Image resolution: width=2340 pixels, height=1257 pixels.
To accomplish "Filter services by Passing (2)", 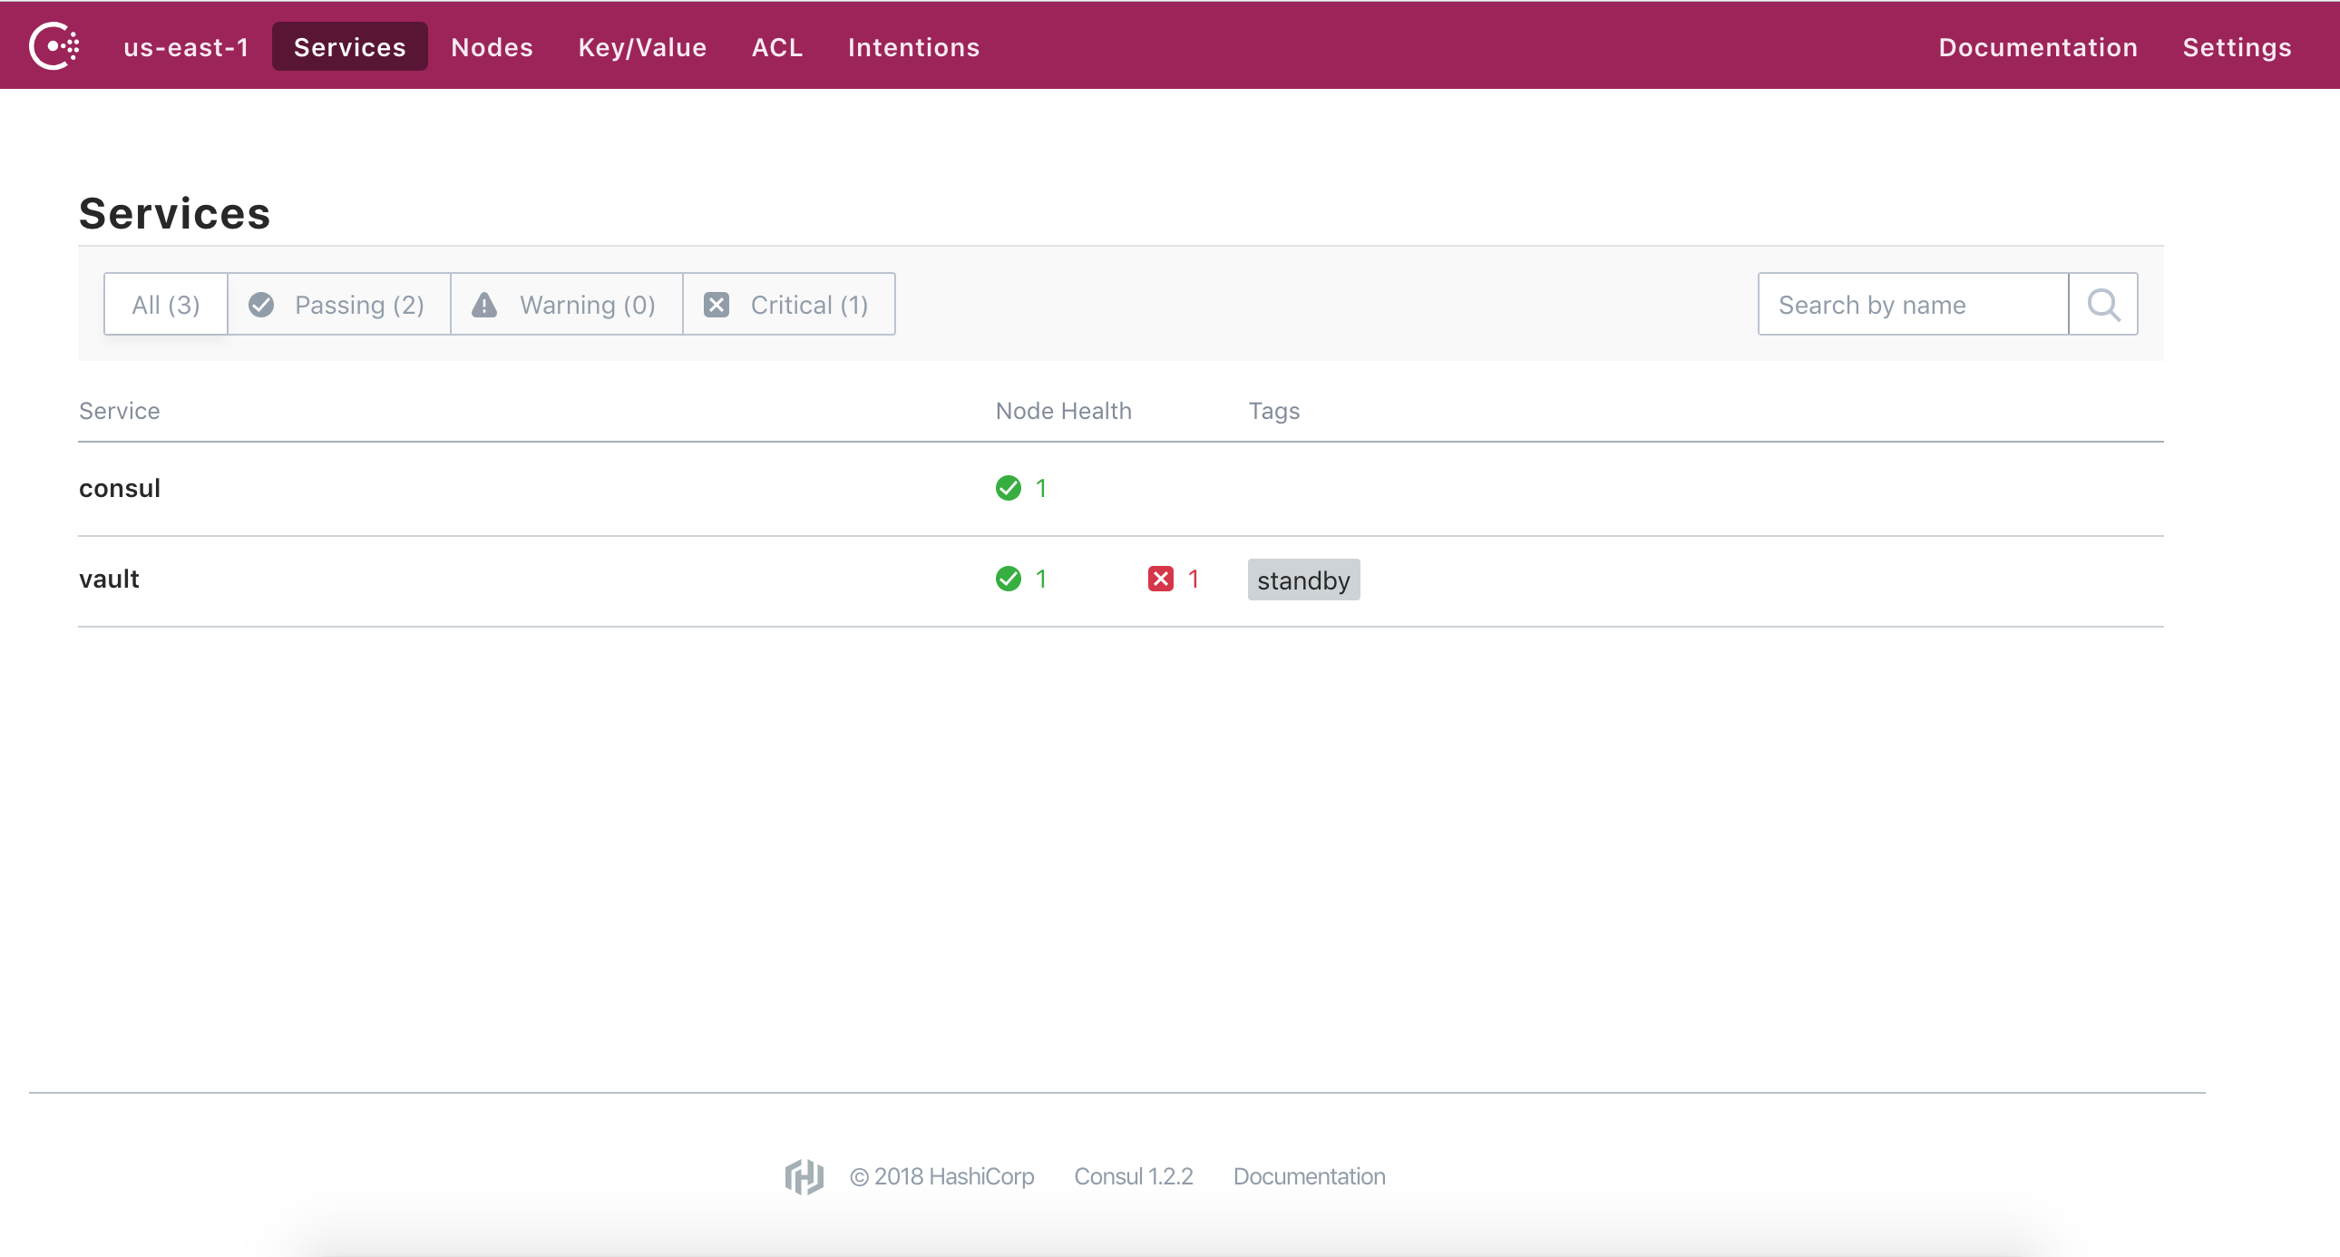I will 339,304.
